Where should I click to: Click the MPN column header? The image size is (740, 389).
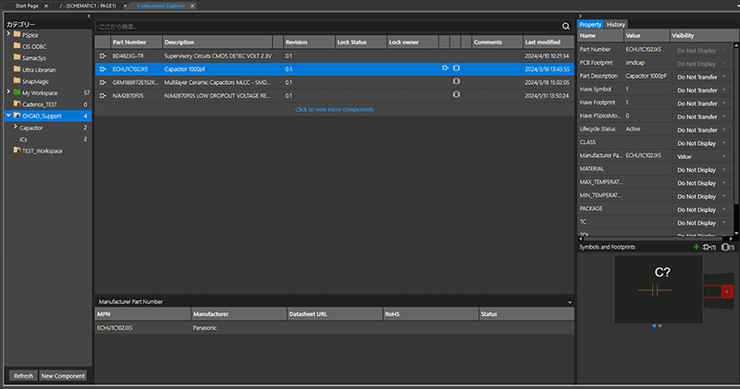(x=142, y=314)
